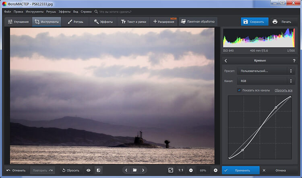The width and height of the screenshot is (302, 178).
Task: Open the folder icon between navigation arrows
Action: point(134,170)
